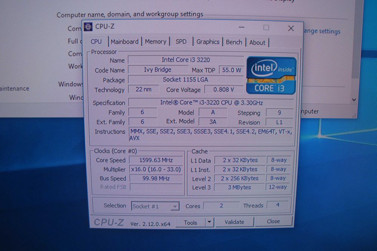Click the Level 2 '8-way' associativity field
The height and width of the screenshot is (251, 377).
tap(278, 178)
